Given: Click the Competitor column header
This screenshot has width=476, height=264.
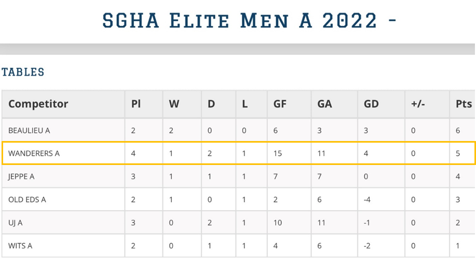Looking at the screenshot, I should coord(38,104).
